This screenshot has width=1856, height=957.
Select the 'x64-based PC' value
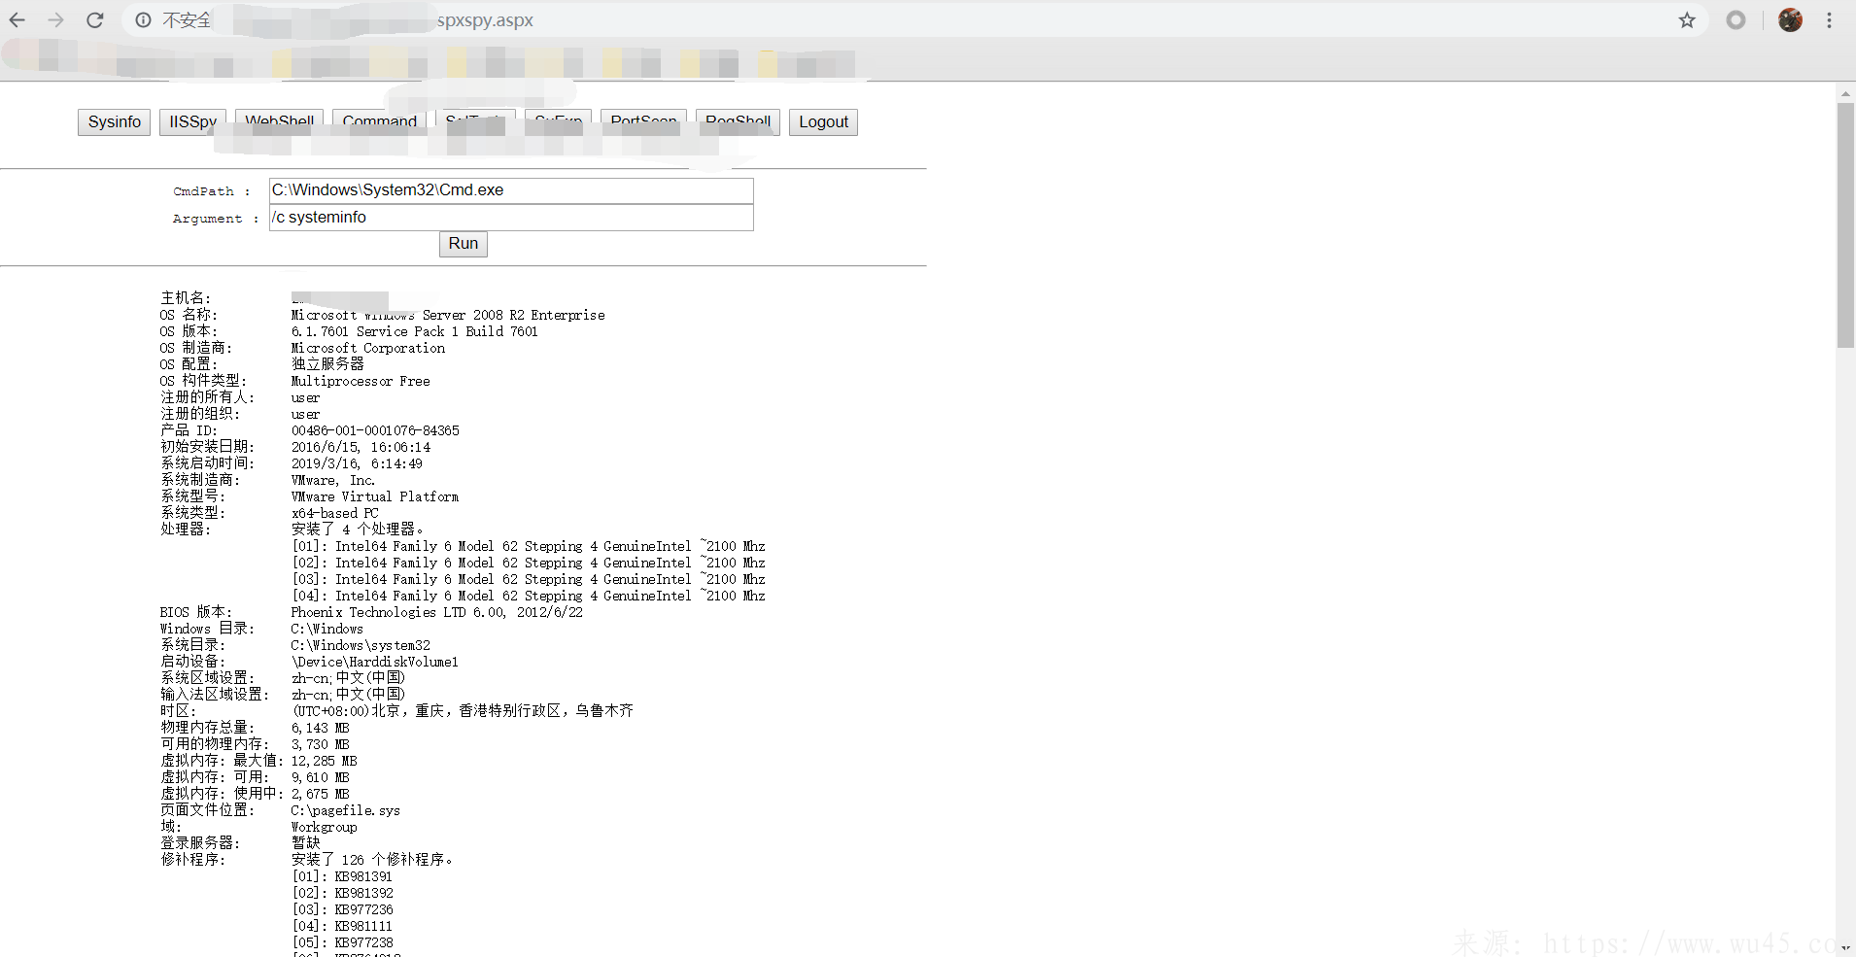coord(335,513)
